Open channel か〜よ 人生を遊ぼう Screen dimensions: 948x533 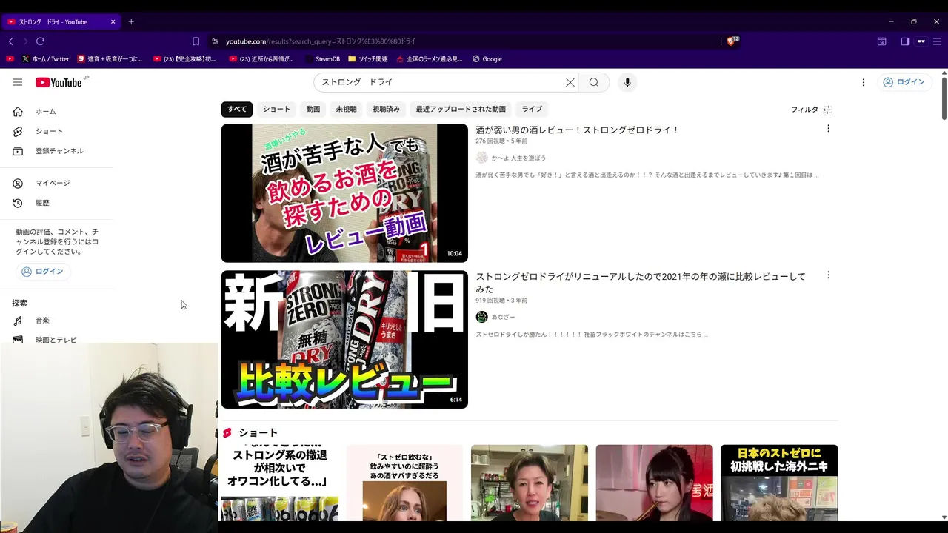coord(518,158)
